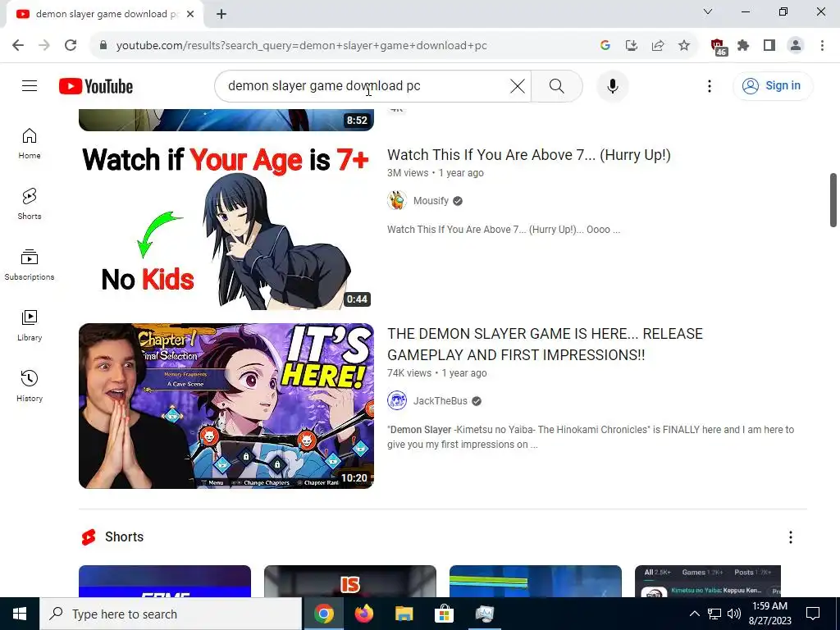Screen dimensions: 840x630
Task: Go to YouTube home via logo
Action: [x=96, y=86]
